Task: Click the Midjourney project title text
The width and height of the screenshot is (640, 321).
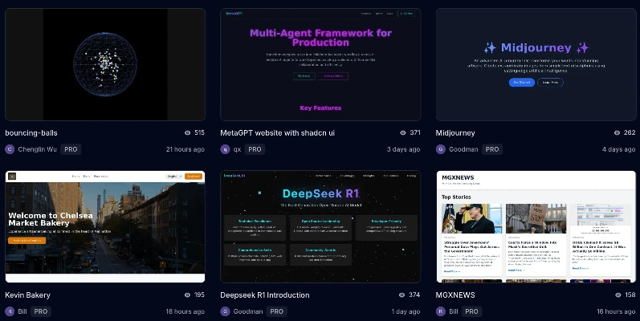Action: tap(455, 132)
